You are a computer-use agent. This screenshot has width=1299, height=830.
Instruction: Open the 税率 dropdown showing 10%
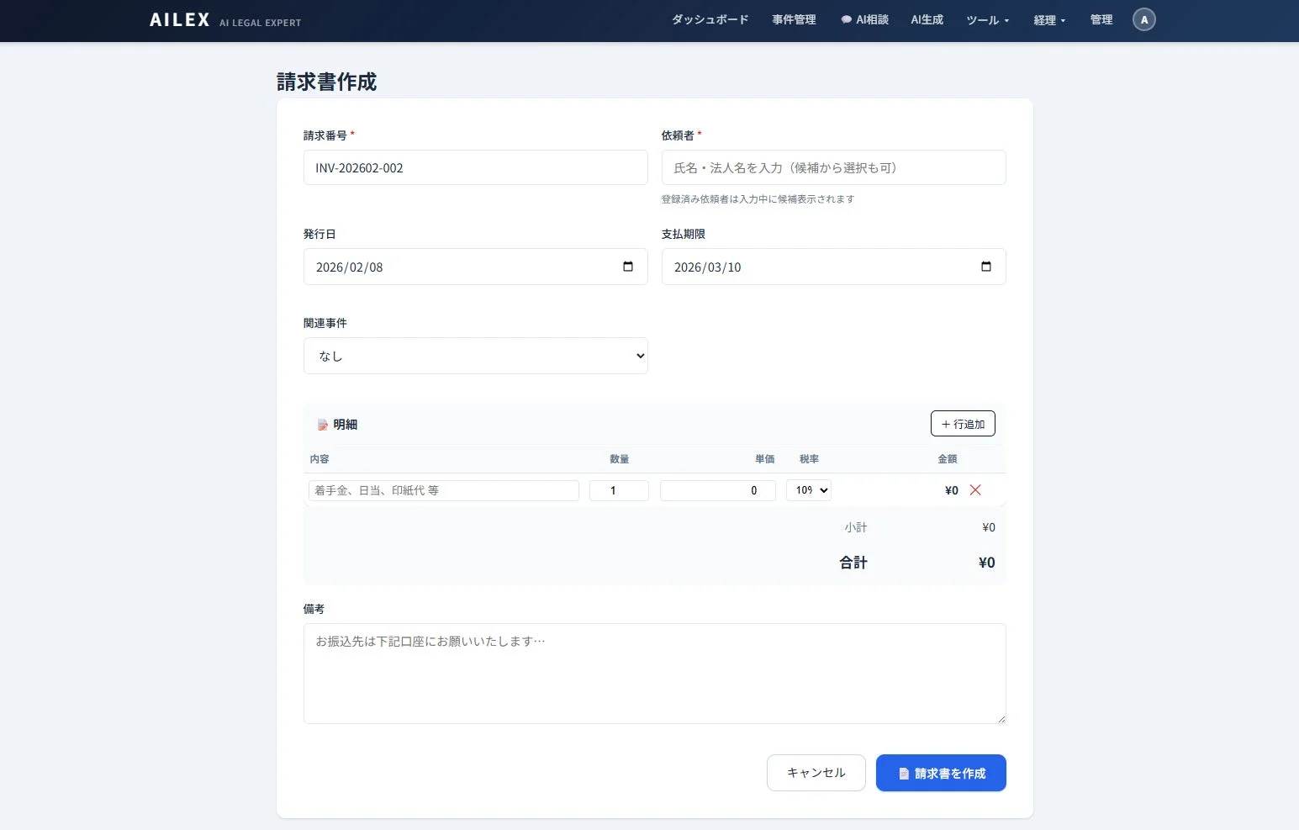808,490
